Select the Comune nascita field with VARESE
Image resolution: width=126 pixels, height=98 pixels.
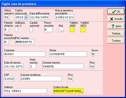[63, 66]
